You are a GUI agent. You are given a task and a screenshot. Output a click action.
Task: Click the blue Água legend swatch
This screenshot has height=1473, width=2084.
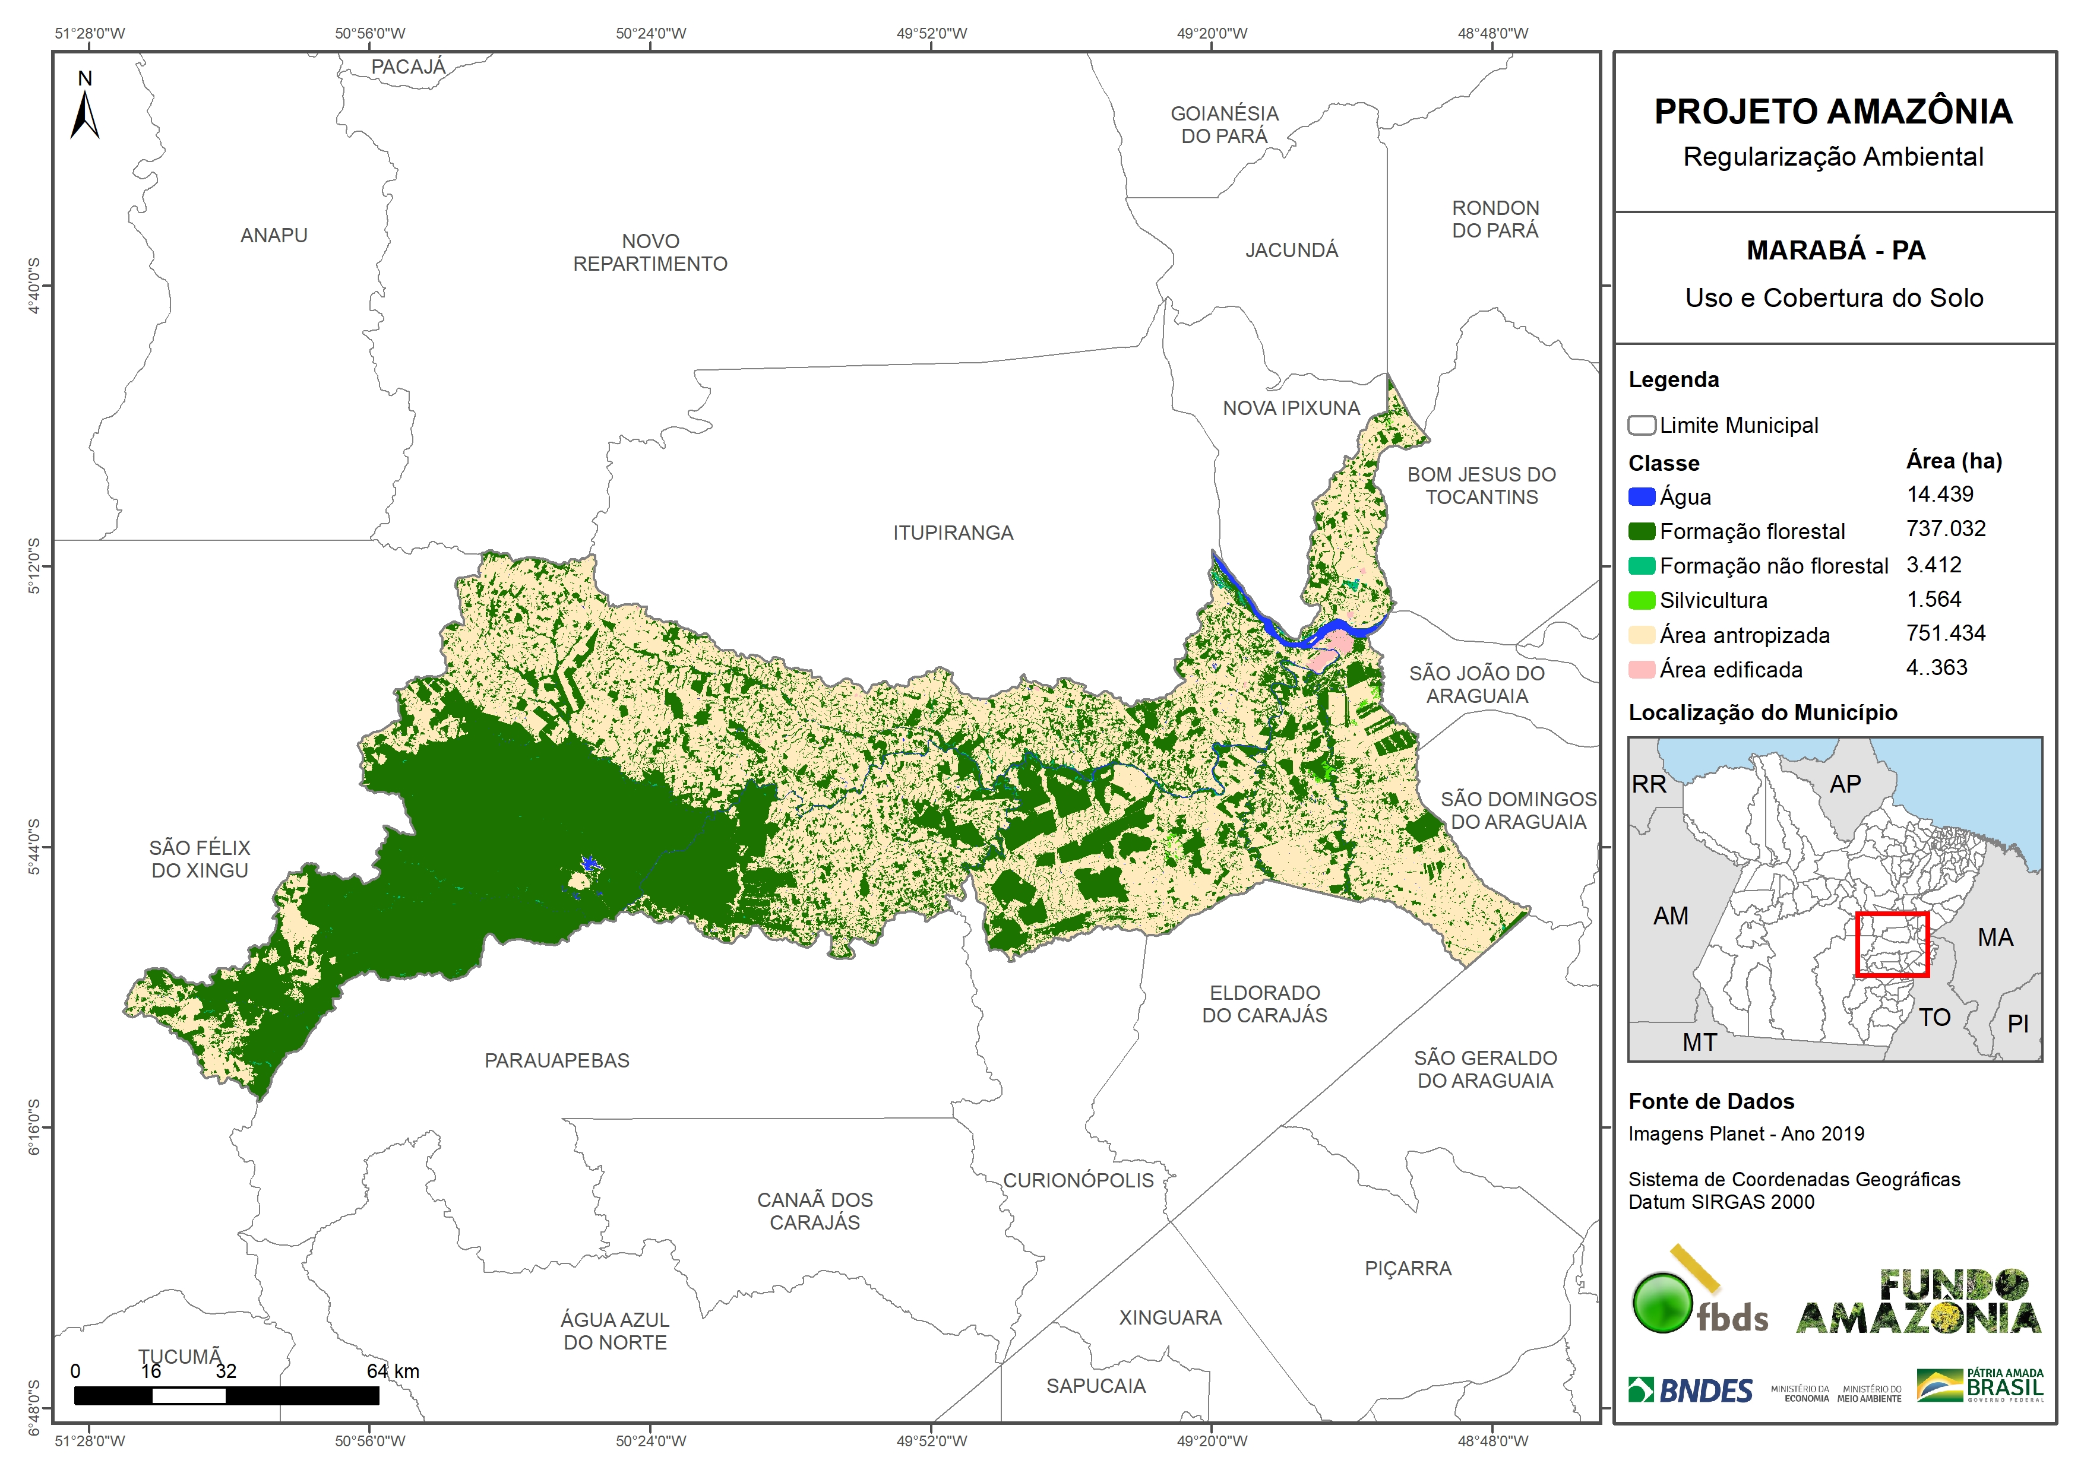(1641, 496)
